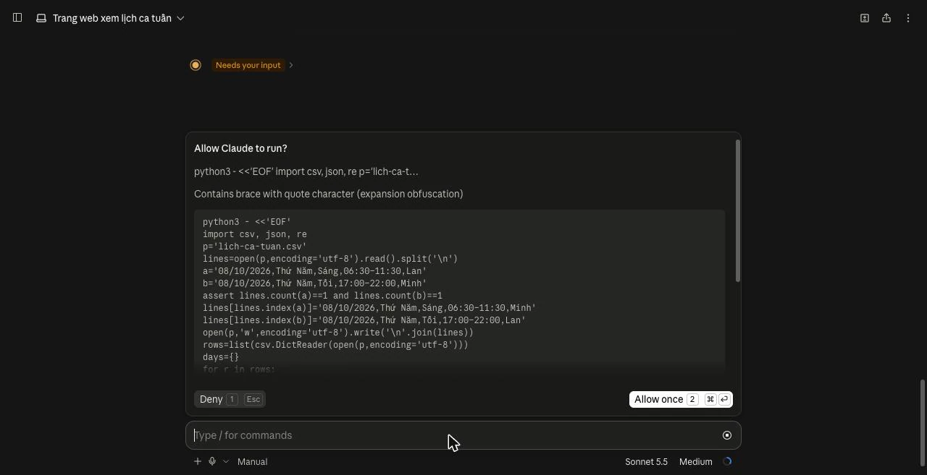Click the return key icon on Allow once
Viewport: 927px width, 475px height.
click(723, 399)
